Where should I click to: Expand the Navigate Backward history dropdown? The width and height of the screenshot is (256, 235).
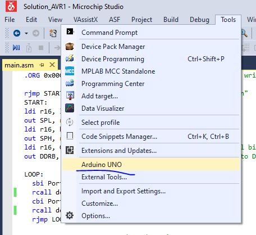coord(26,33)
